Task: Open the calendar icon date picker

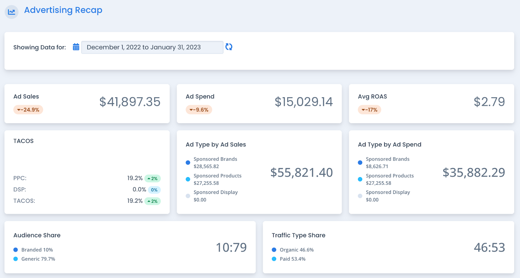Action: tap(76, 47)
